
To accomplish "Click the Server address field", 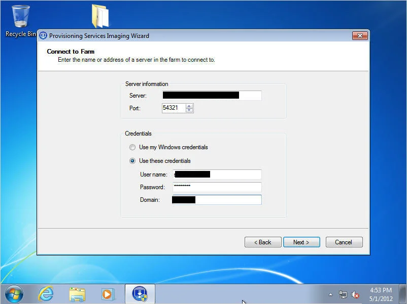I will (212, 95).
